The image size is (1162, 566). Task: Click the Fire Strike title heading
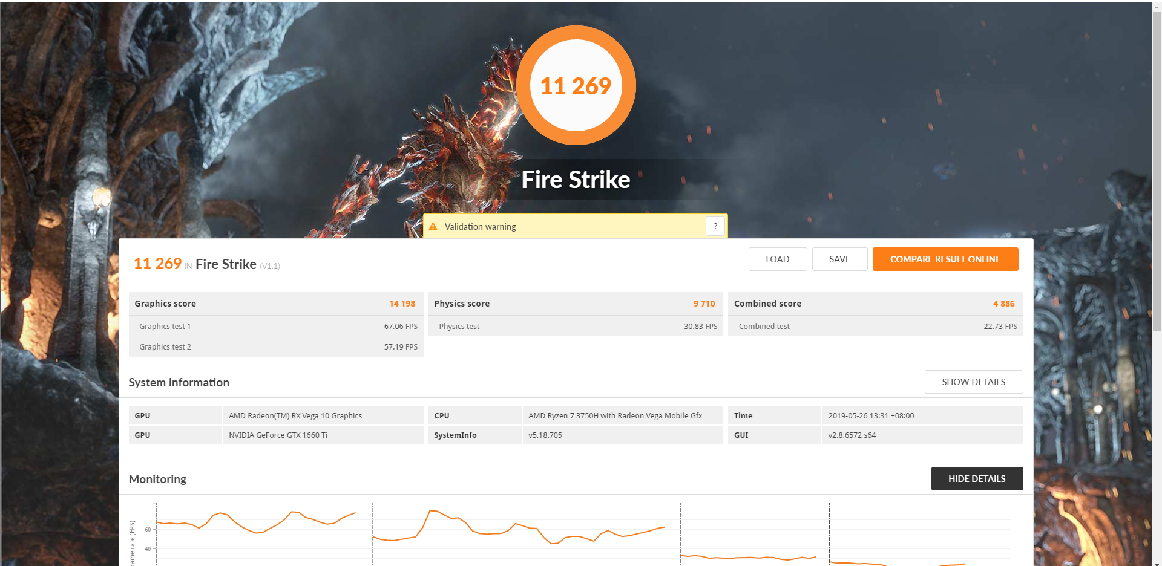576,180
